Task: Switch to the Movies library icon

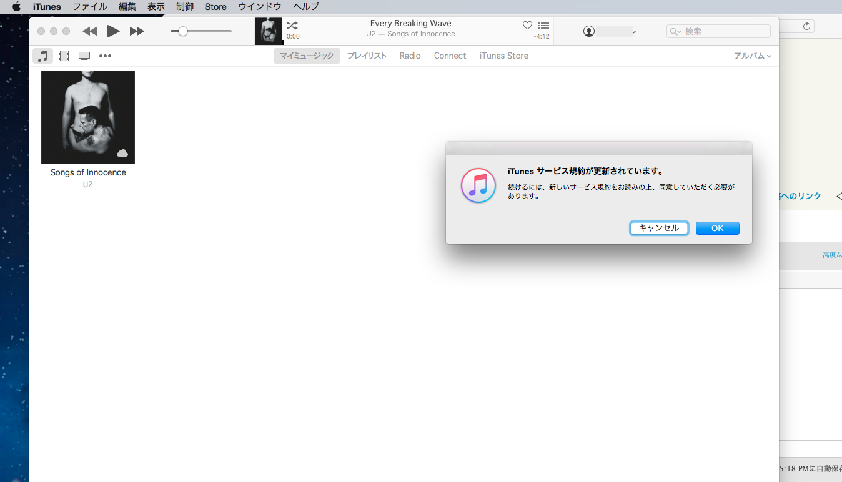Action: tap(64, 56)
